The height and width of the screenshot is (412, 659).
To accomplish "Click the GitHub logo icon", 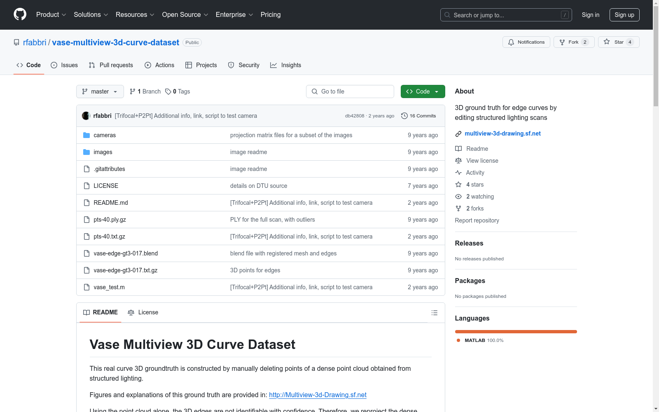I will pos(20,14).
